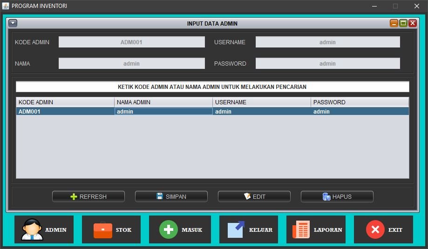Image resolution: width=428 pixels, height=249 pixels.
Task: Open the Laporan reports module
Action: tap(316, 229)
